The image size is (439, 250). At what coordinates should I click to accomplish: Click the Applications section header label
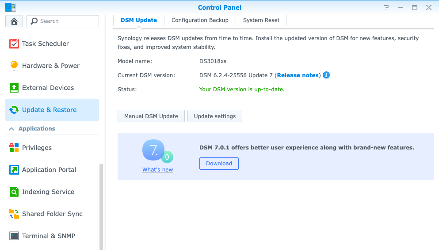37,128
